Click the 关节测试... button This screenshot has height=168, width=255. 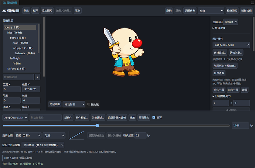tap(98, 117)
